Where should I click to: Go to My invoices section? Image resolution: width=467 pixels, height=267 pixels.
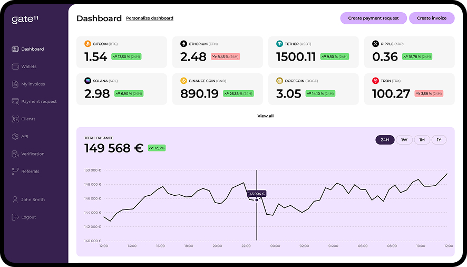click(33, 84)
